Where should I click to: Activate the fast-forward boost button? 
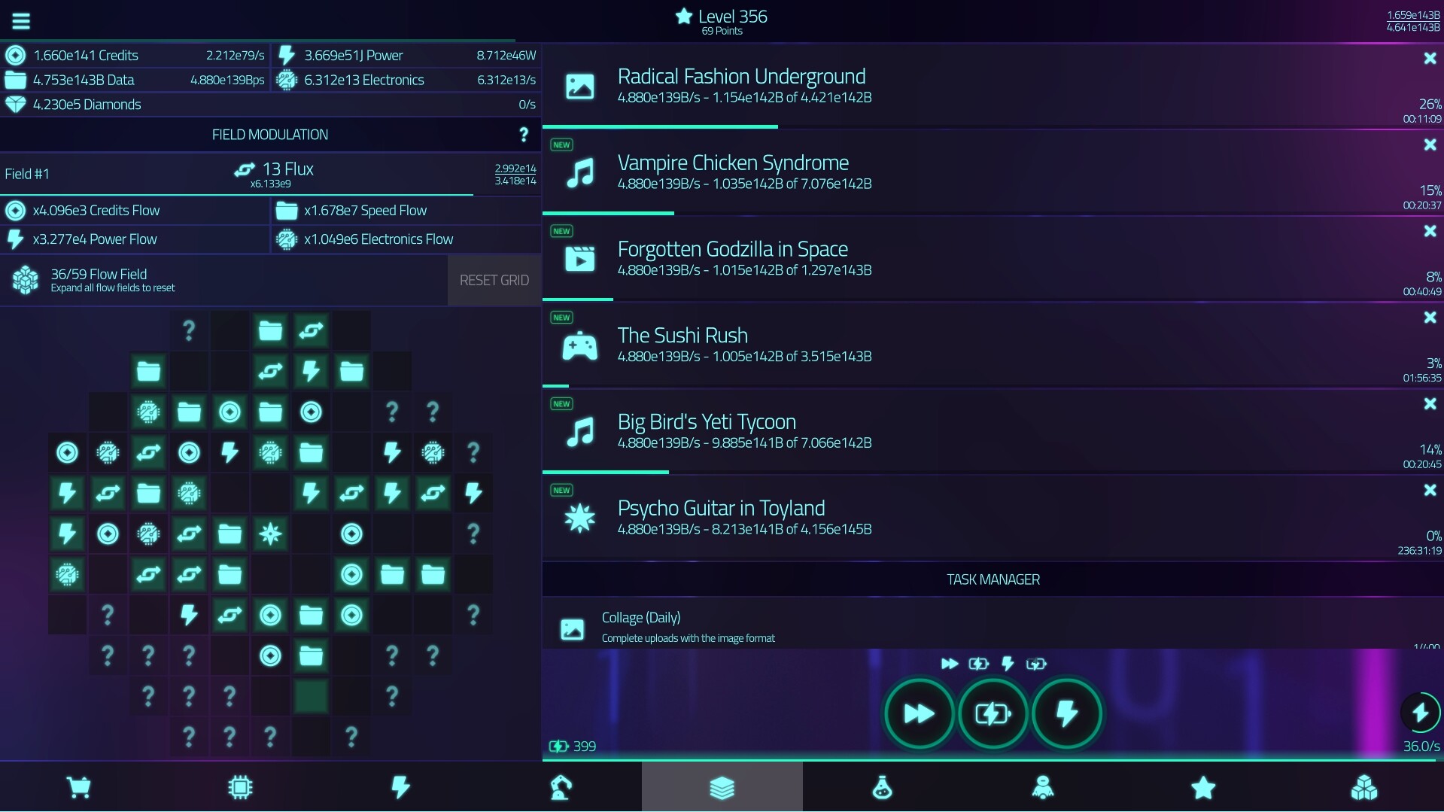[x=919, y=713]
